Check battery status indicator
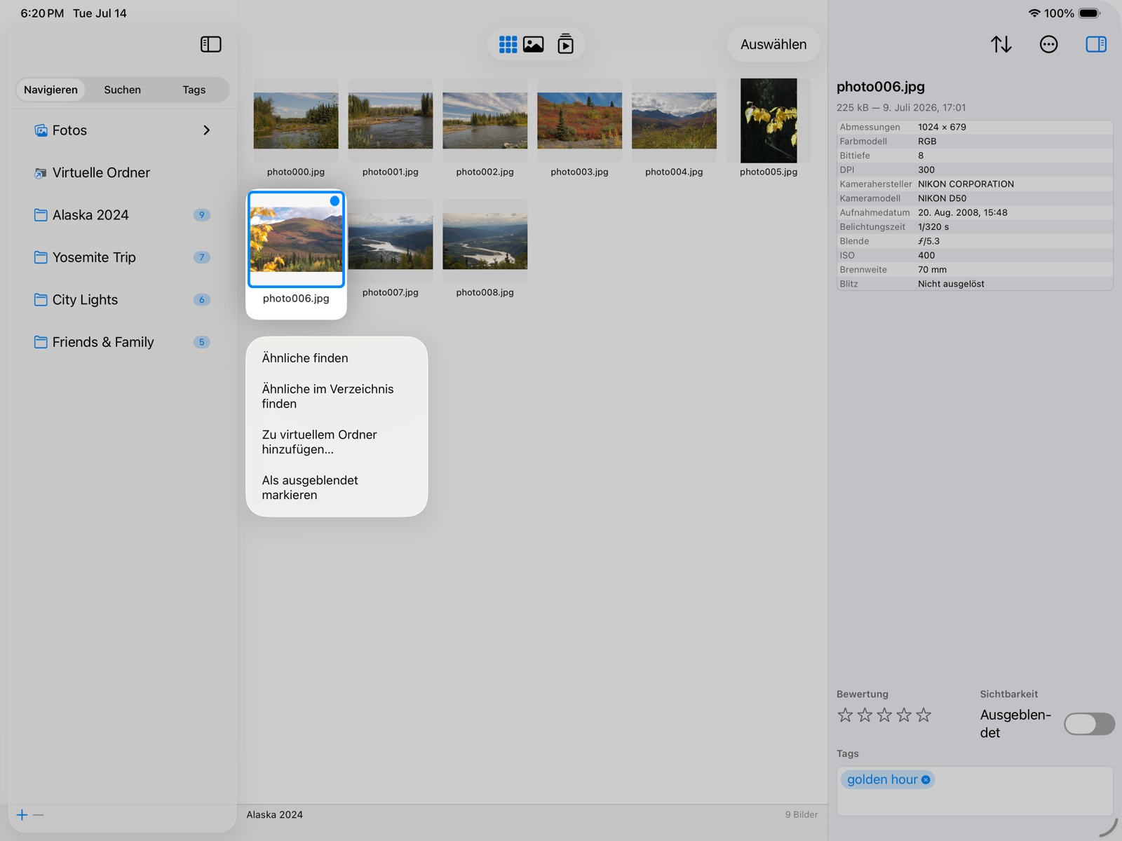 (1090, 13)
